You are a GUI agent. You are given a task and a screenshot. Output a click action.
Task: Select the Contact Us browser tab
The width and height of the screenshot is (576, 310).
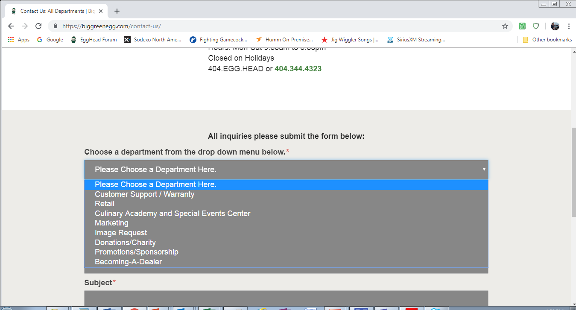point(56,11)
